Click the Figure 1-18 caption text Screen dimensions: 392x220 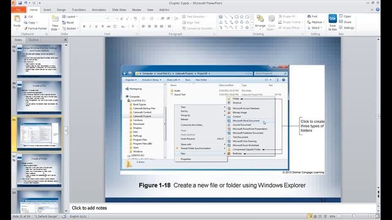tap(222, 185)
